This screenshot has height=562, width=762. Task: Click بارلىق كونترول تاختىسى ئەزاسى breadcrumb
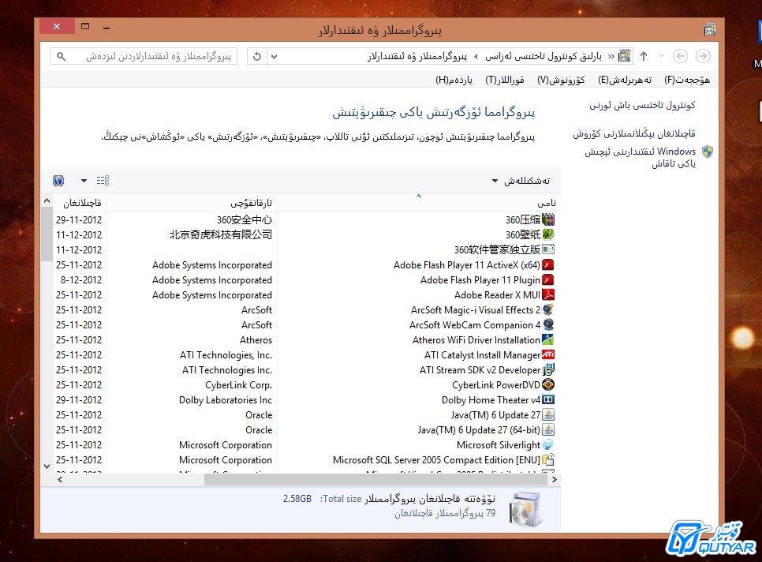click(x=543, y=56)
